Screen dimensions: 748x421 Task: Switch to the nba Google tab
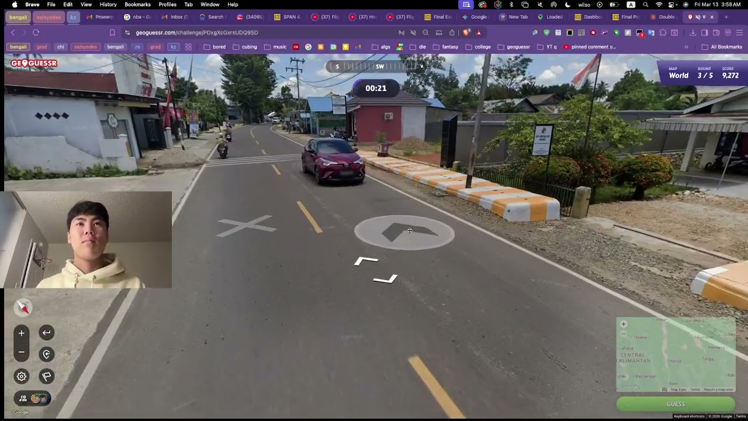[137, 17]
